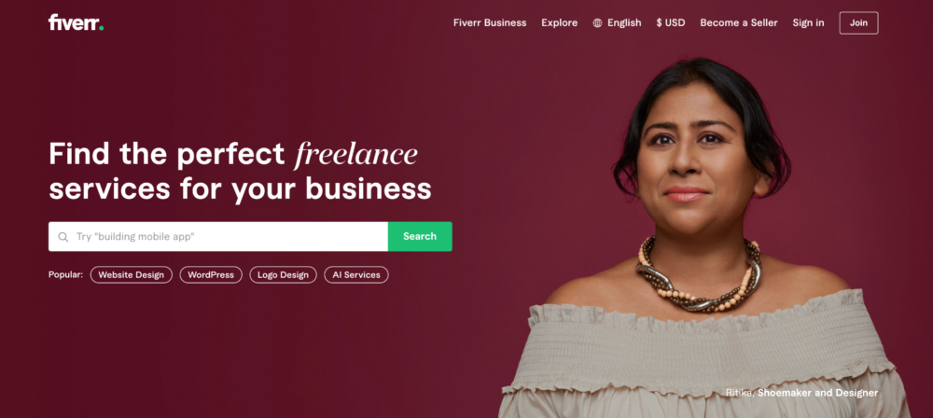The image size is (933, 418).
Task: Click the Become a Seller link
Action: tap(738, 22)
